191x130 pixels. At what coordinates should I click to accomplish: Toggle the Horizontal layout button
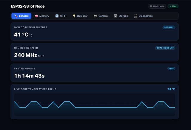click(x=157, y=6)
